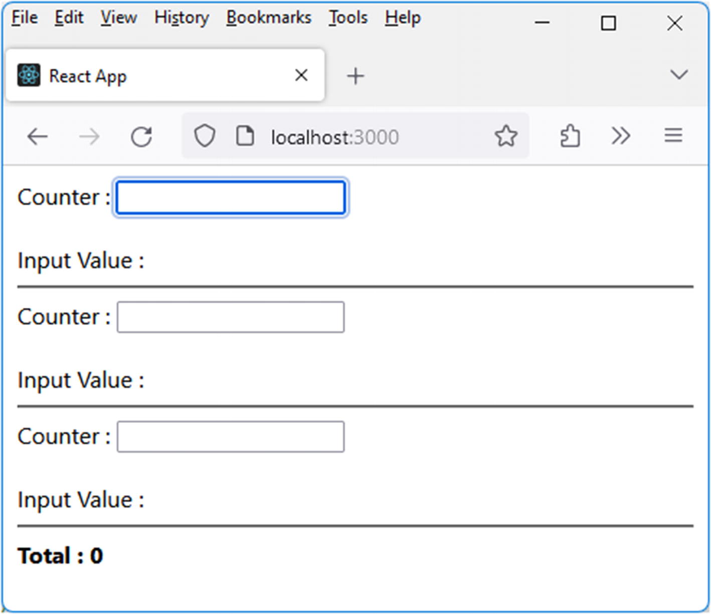Click the browser back arrow
The image size is (711, 614).
point(38,136)
